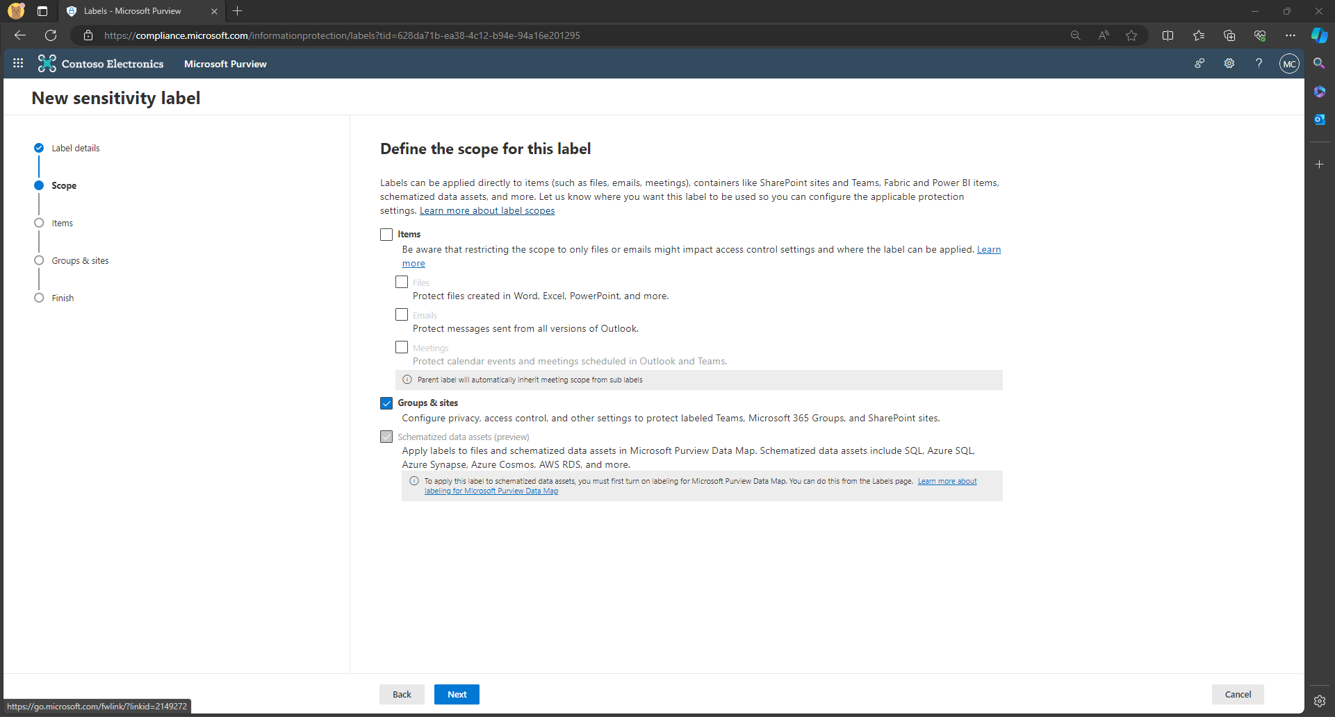Uncheck the Groups & sites checkbox
The width and height of the screenshot is (1335, 717).
[x=386, y=403]
